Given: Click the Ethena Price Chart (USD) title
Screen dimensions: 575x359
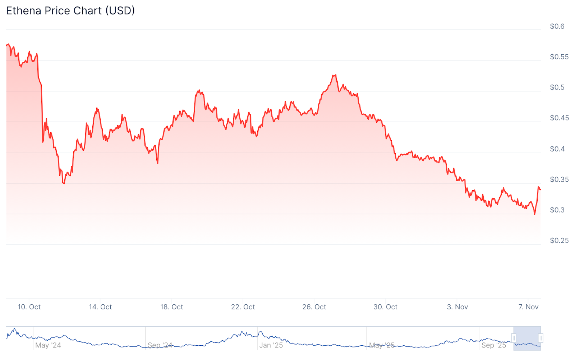Looking at the screenshot, I should pyautogui.click(x=70, y=11).
